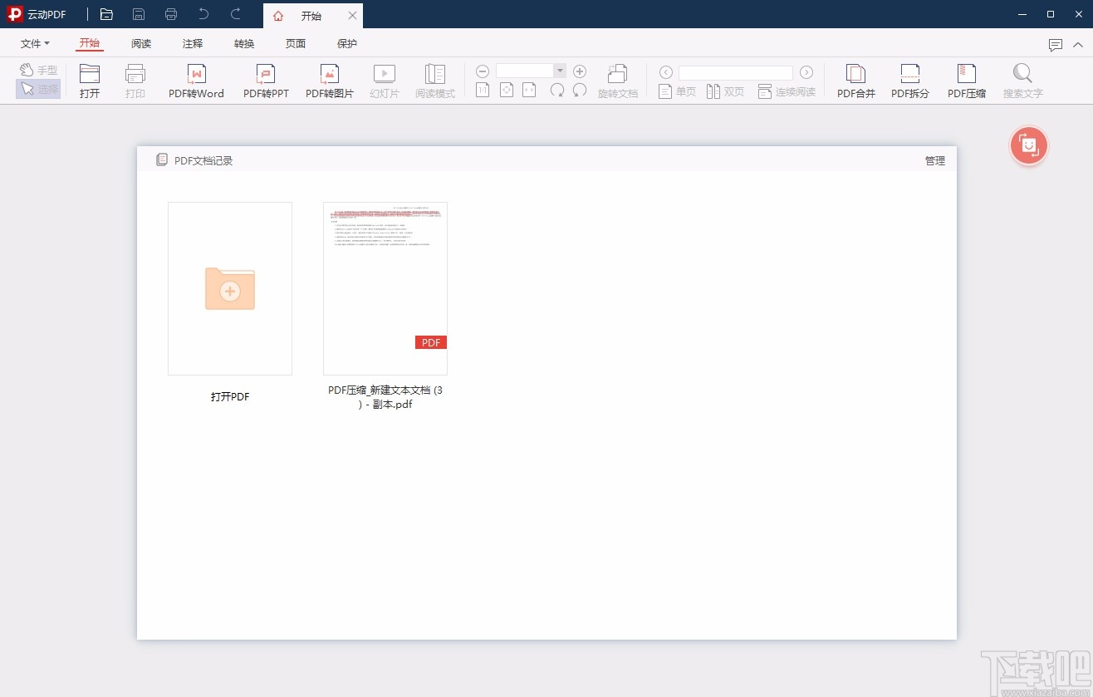Click the PDF文档记录 heading

203,161
